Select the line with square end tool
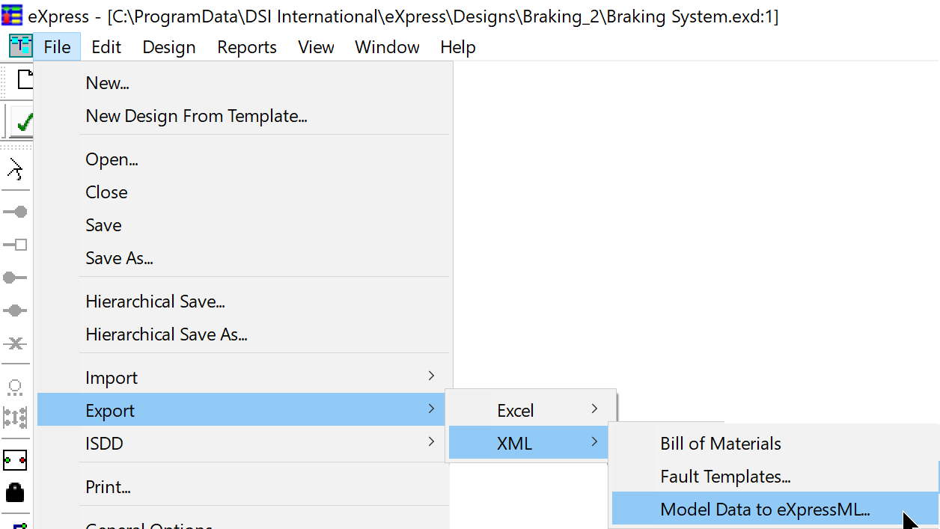Image resolution: width=940 pixels, height=529 pixels. pyautogui.click(x=15, y=245)
